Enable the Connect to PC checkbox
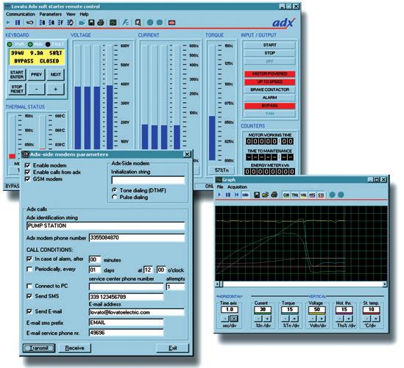The height and width of the screenshot is (368, 404). point(29,286)
